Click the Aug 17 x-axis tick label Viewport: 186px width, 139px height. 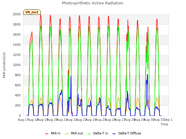pos(23,120)
